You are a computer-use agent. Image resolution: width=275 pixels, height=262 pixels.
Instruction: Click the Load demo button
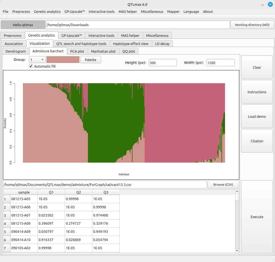(x=257, y=116)
